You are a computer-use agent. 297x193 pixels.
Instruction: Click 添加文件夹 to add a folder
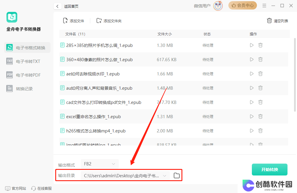click(x=109, y=21)
